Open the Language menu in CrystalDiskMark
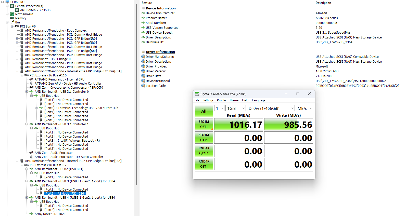The image size is (406, 216). tap(259, 100)
